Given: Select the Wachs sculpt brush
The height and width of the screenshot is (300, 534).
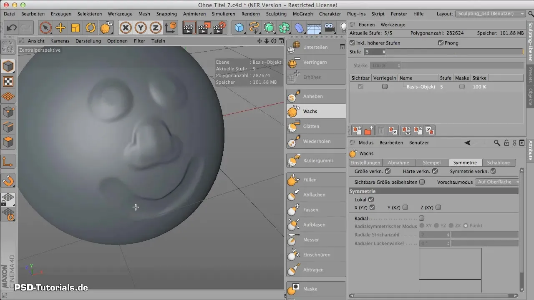Looking at the screenshot, I should click(x=316, y=111).
